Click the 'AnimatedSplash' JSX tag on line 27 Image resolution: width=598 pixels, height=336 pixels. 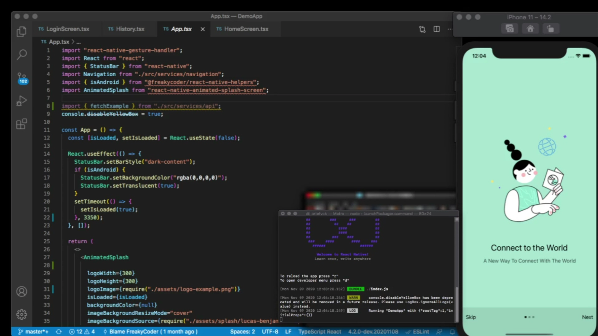coord(106,257)
